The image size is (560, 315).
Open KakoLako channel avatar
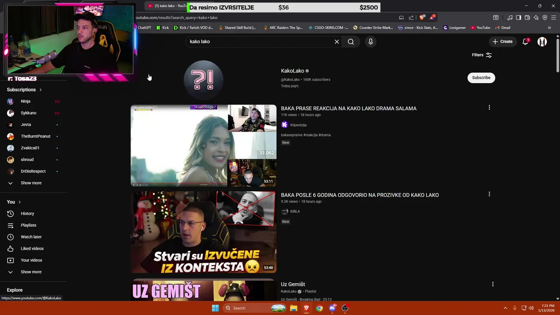point(203,80)
